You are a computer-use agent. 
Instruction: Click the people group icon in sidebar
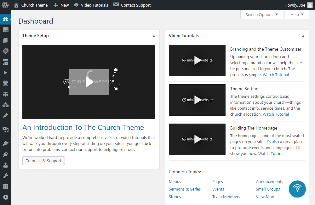tap(5, 94)
